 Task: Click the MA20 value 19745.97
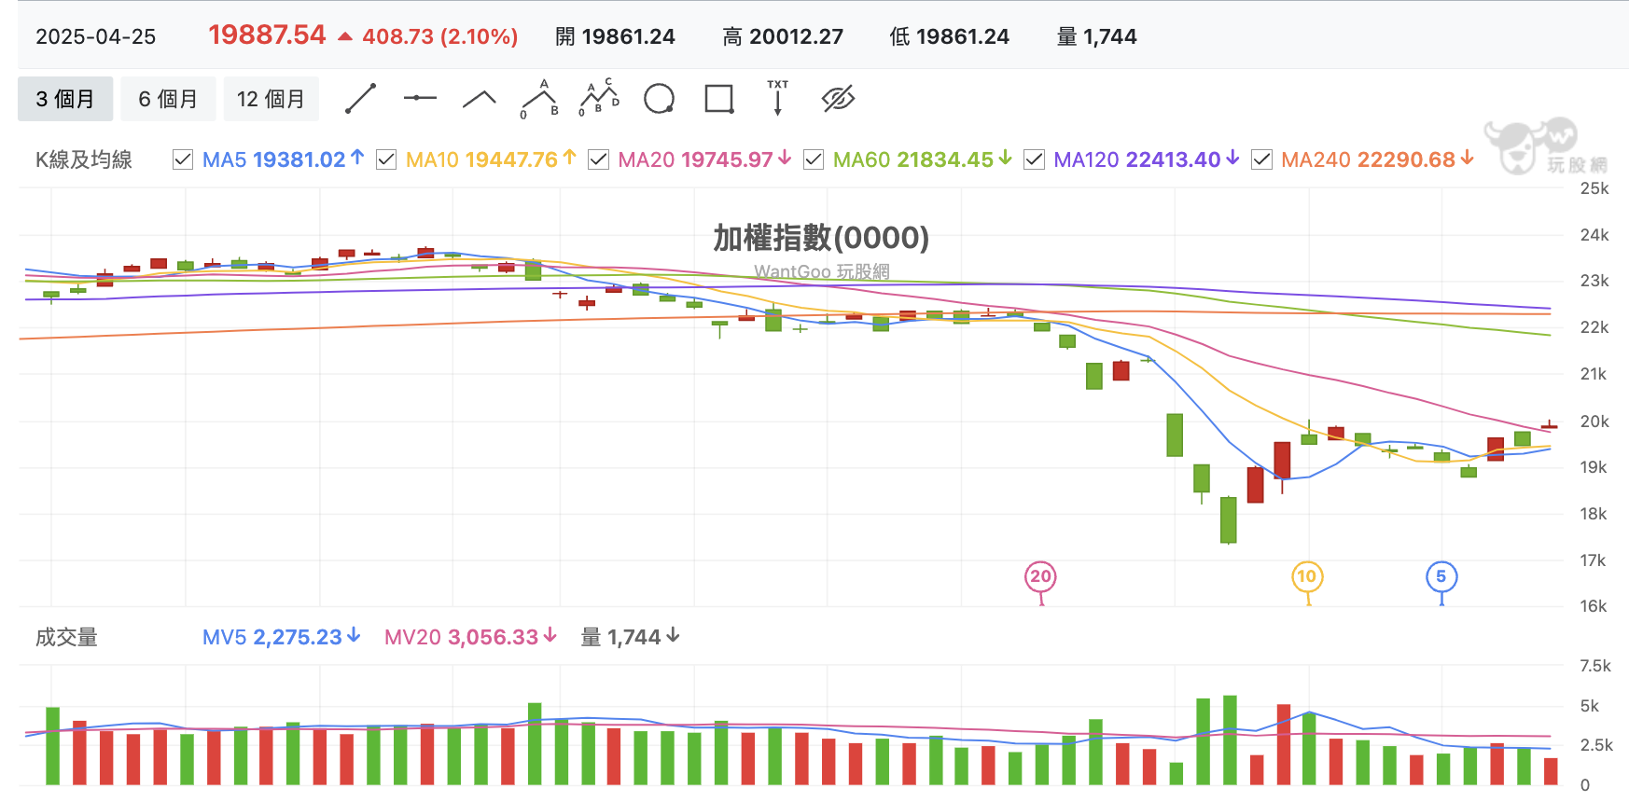(727, 159)
